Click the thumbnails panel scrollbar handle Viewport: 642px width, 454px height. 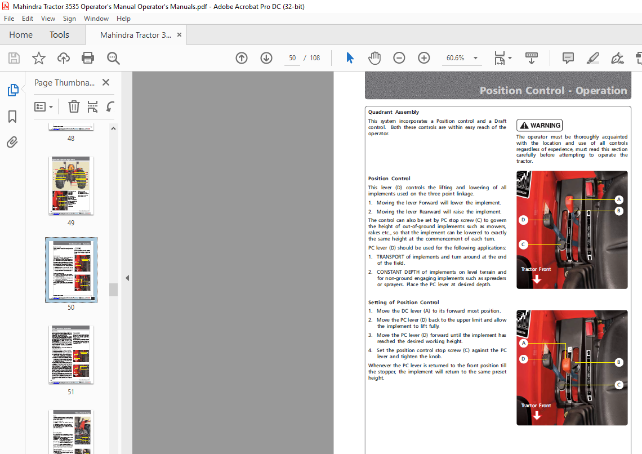tap(113, 290)
